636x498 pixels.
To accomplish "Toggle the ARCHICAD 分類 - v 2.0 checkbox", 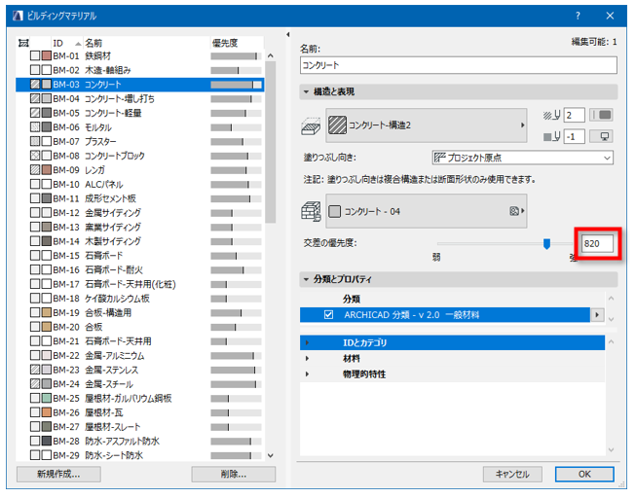I will click(328, 315).
